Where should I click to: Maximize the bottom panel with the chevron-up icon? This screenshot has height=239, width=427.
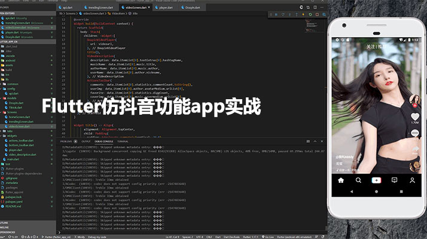(x=315, y=141)
